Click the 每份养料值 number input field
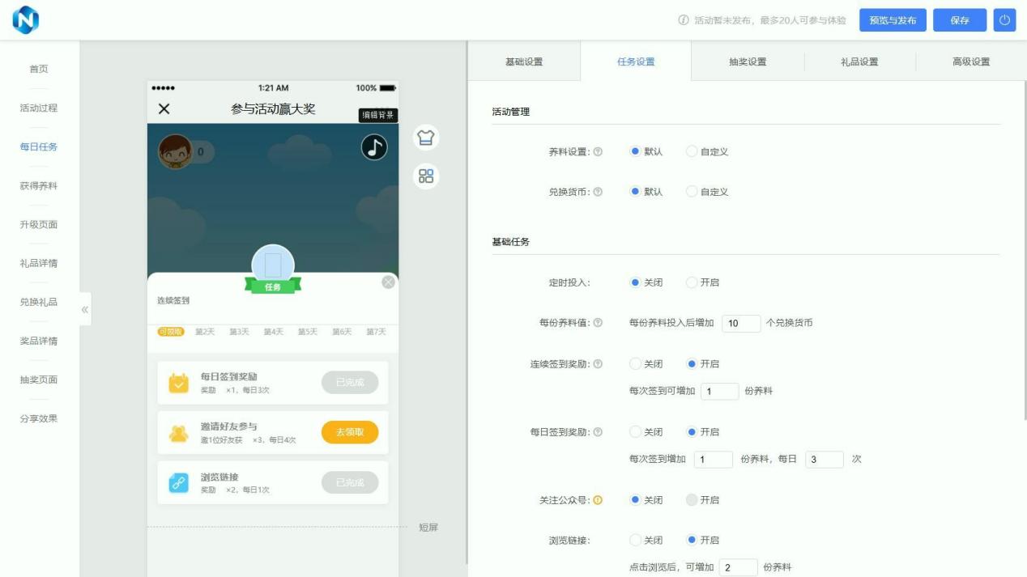Screen dimensions: 1027x577 740,323
